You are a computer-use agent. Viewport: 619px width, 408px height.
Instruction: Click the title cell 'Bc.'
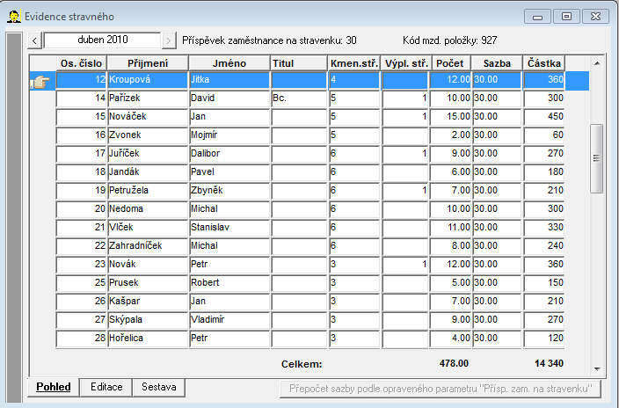point(299,98)
